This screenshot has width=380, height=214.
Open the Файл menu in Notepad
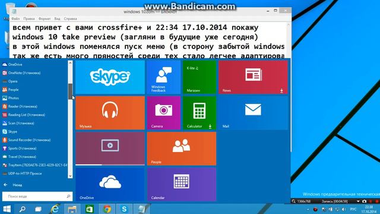click(15, 18)
